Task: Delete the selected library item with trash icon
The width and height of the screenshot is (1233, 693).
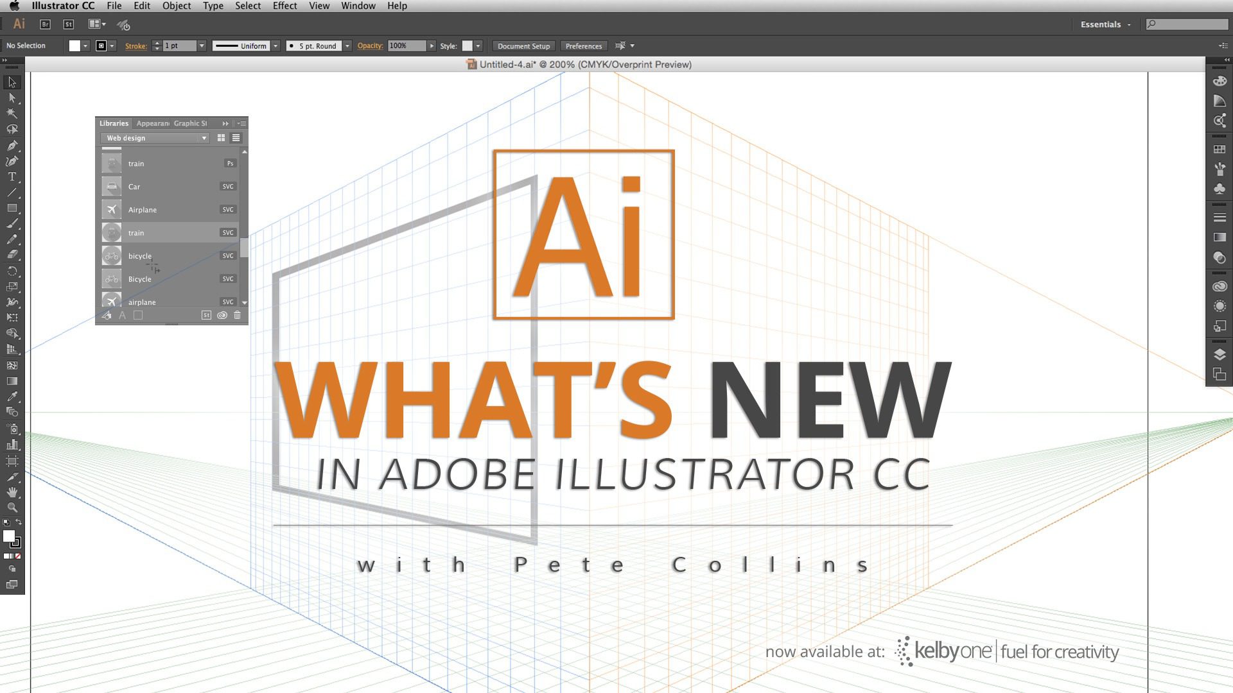Action: (237, 315)
